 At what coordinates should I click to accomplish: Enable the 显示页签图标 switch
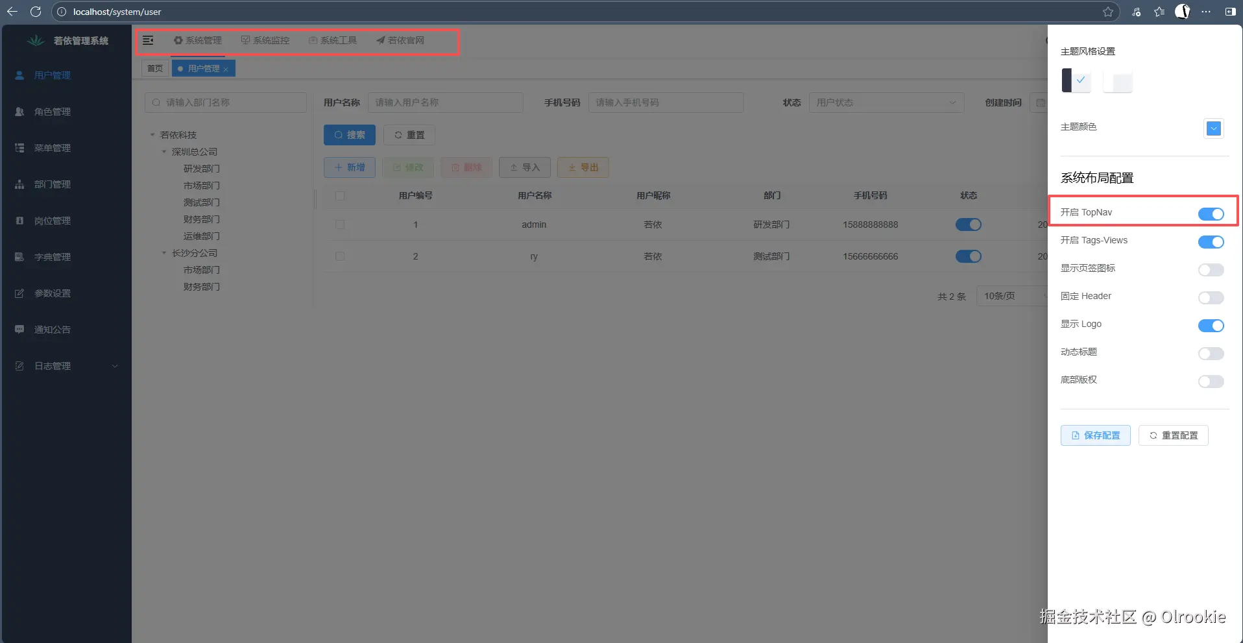click(1211, 270)
